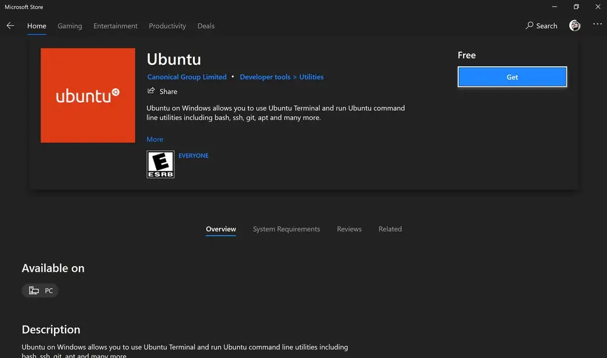Click the PC device chip
The width and height of the screenshot is (607, 358).
[x=40, y=291]
